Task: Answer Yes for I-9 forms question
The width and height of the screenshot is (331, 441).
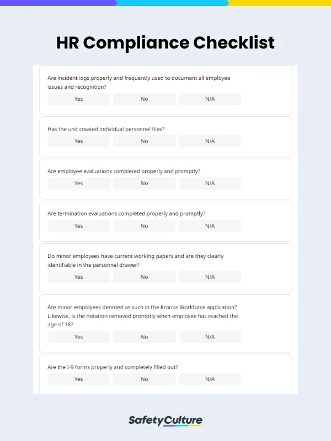Action: (78, 379)
